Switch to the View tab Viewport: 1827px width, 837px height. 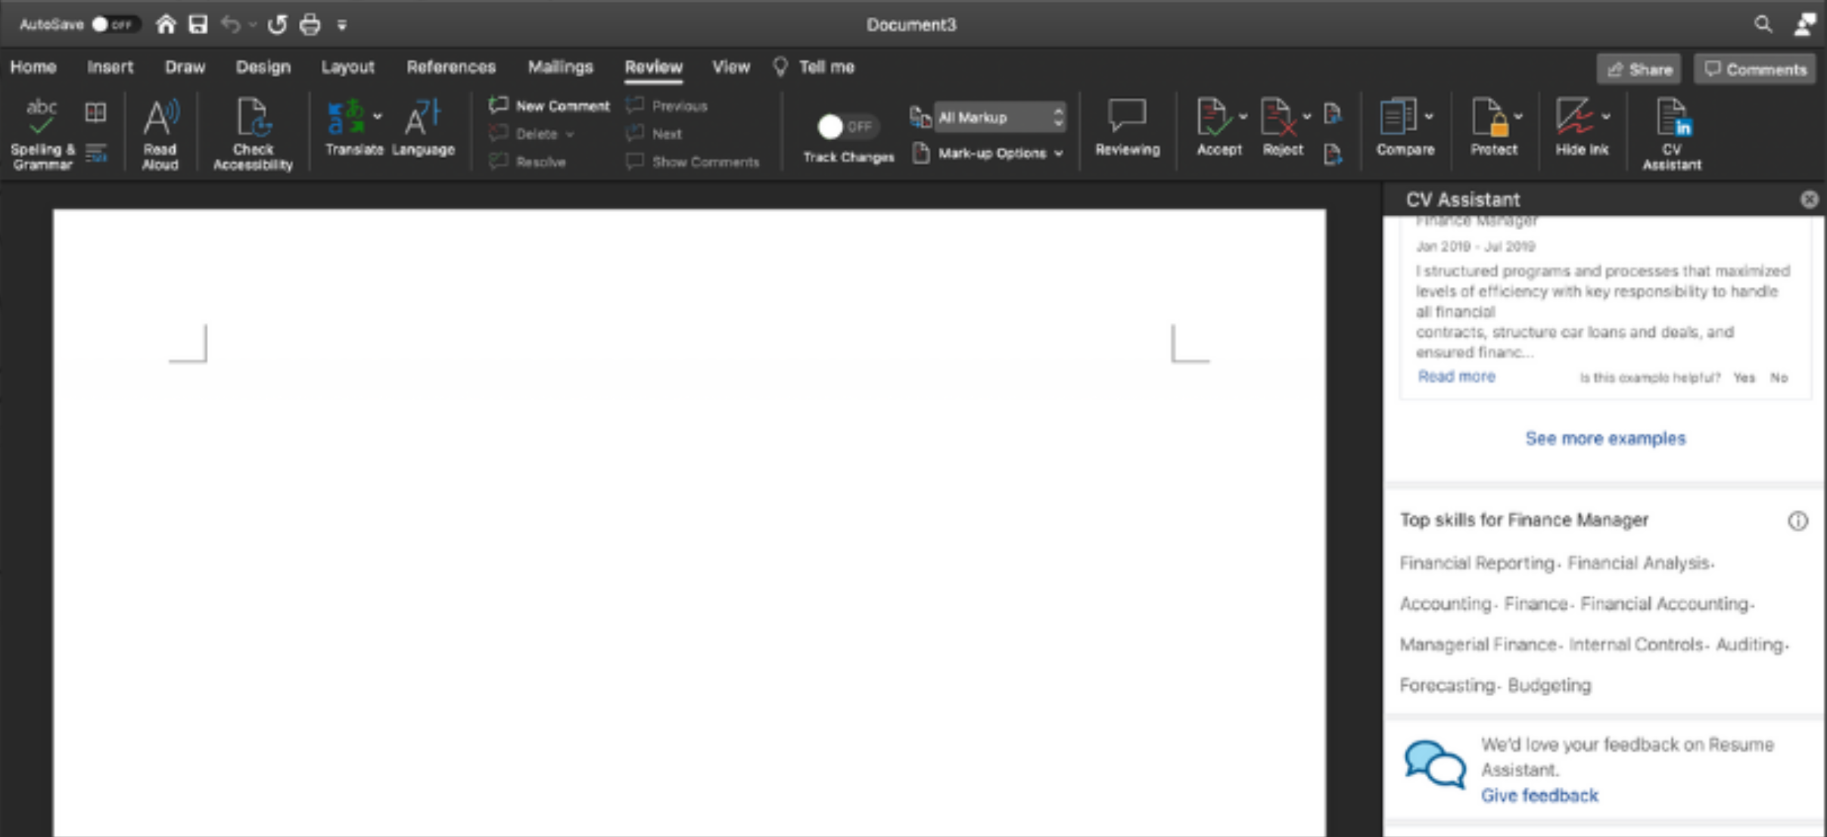(x=731, y=67)
